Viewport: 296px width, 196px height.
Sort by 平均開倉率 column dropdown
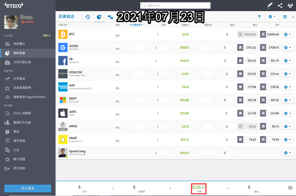[x=136, y=25]
